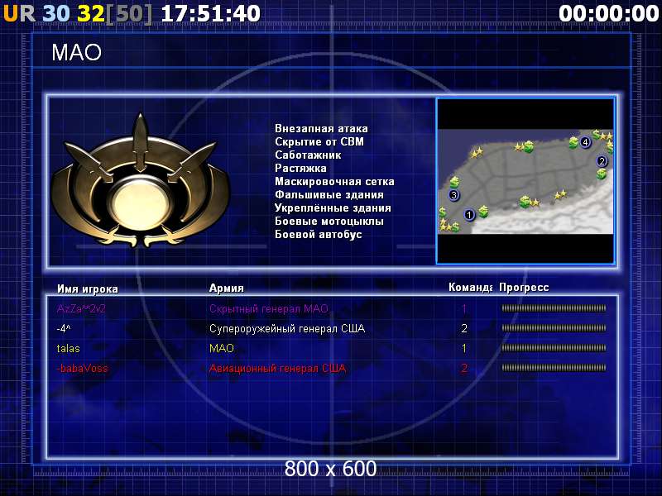This screenshot has width=662, height=496.
Task: Click the talas loading progress bar
Action: (554, 348)
